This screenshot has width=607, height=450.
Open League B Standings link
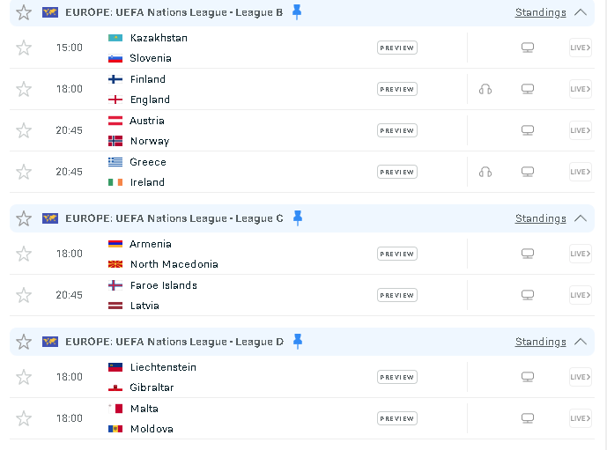pos(540,12)
